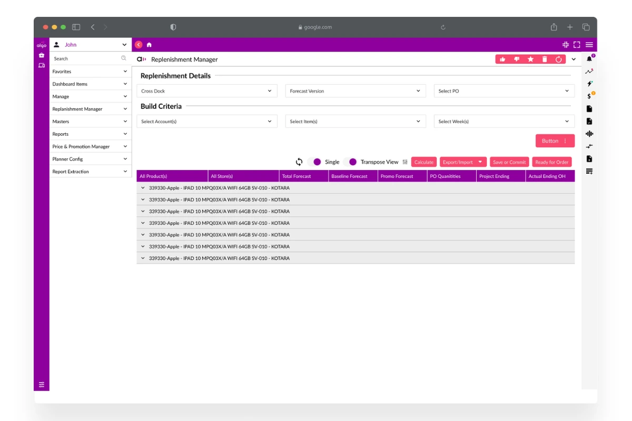632x421 pixels.
Task: Open the column tuning sliders icon near Calculate
Action: point(405,162)
